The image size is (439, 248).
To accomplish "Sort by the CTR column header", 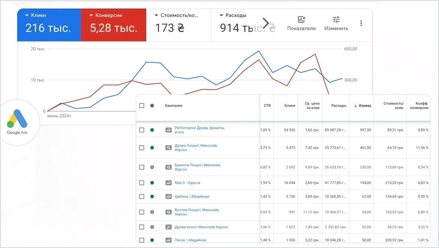I will pos(267,106).
